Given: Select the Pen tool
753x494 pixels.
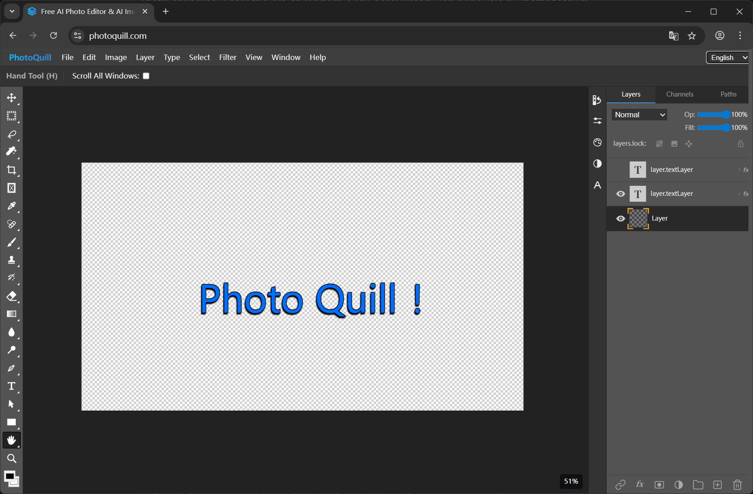Looking at the screenshot, I should tap(12, 368).
